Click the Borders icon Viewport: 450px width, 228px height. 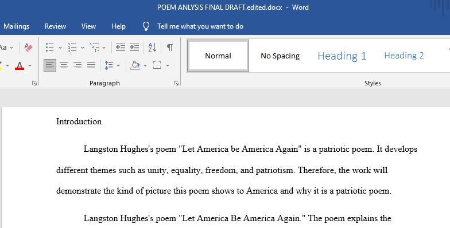click(x=157, y=65)
